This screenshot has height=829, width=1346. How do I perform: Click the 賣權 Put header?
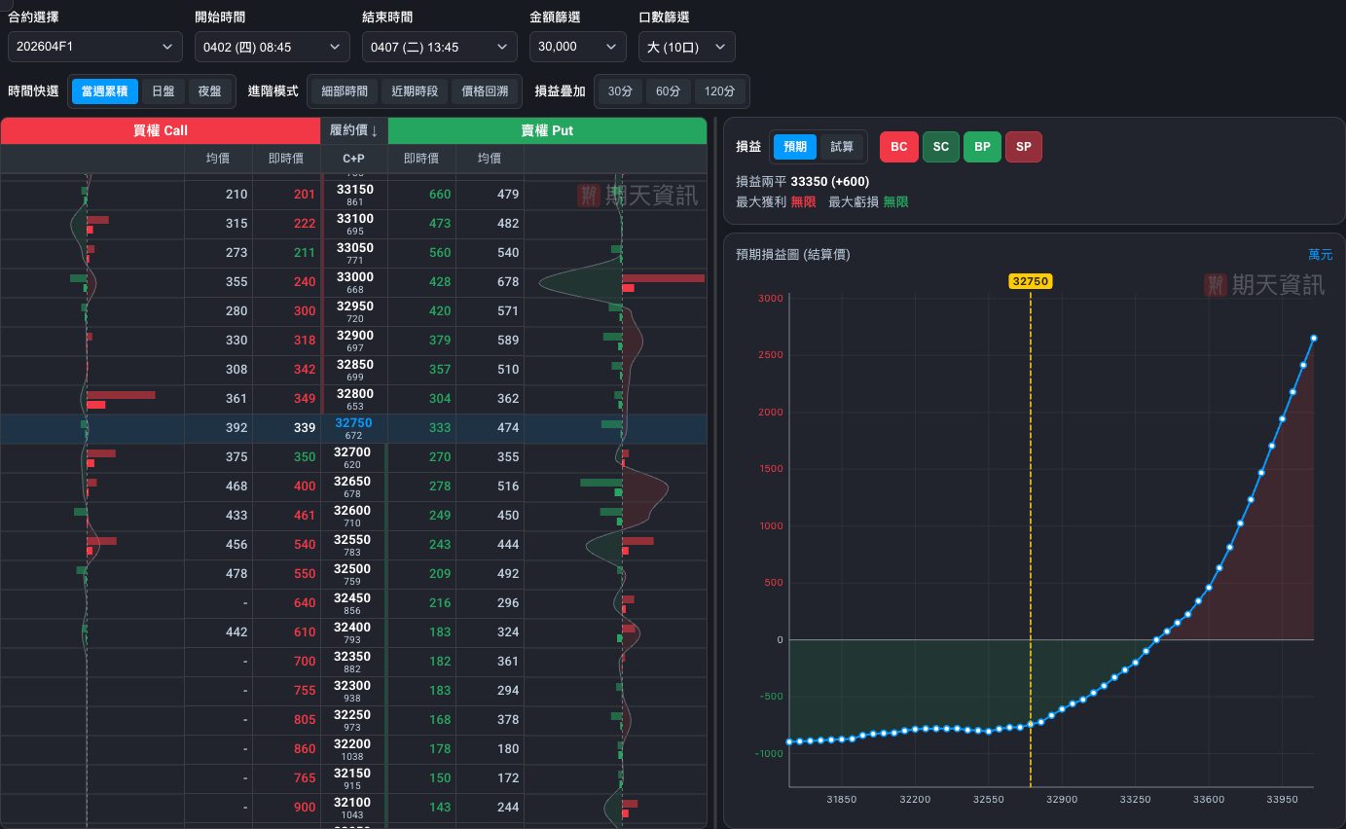click(548, 130)
